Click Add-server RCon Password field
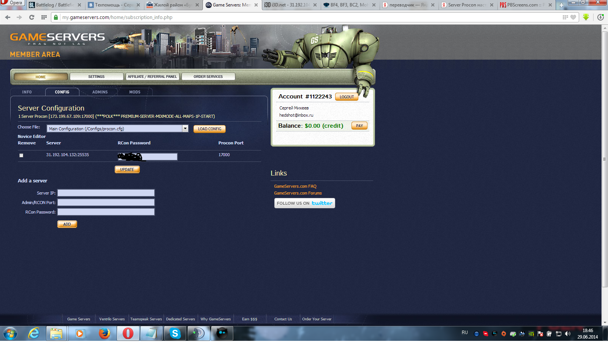This screenshot has height=342, width=608. tap(106, 212)
